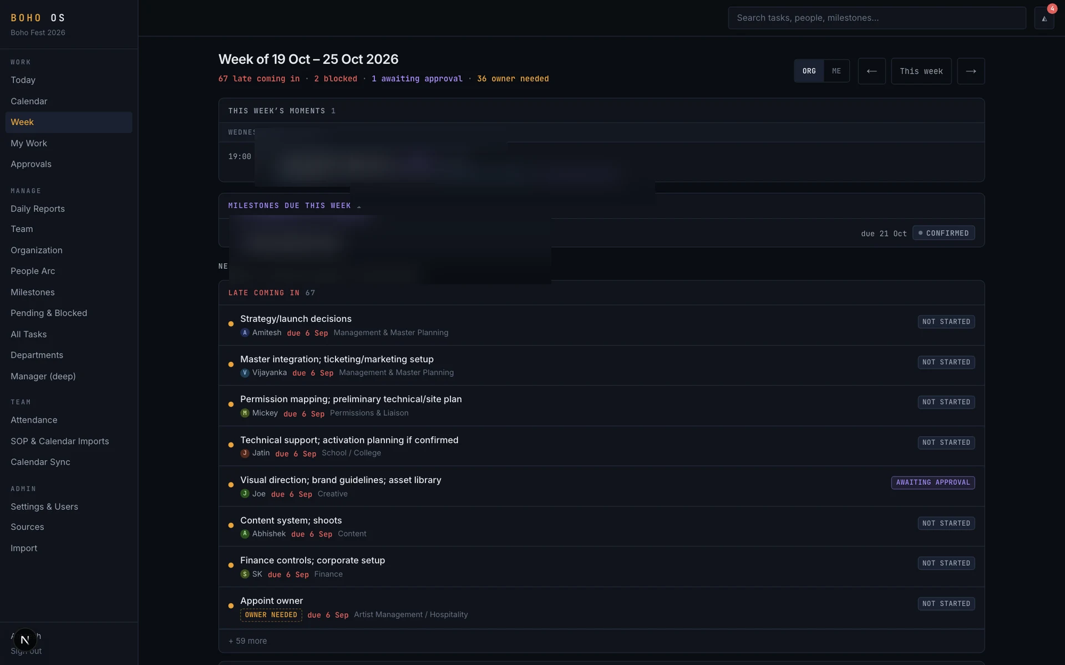This screenshot has width=1065, height=665.
Task: Focus the search tasks field
Action: (x=876, y=18)
